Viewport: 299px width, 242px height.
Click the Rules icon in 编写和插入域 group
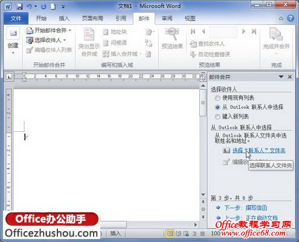pos(150,32)
